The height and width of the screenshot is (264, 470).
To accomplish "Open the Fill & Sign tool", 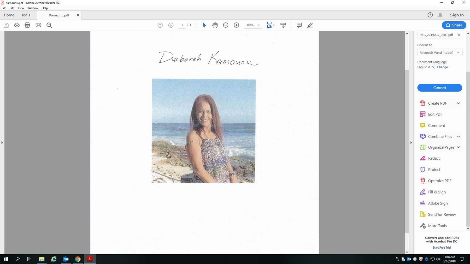I will point(437,192).
